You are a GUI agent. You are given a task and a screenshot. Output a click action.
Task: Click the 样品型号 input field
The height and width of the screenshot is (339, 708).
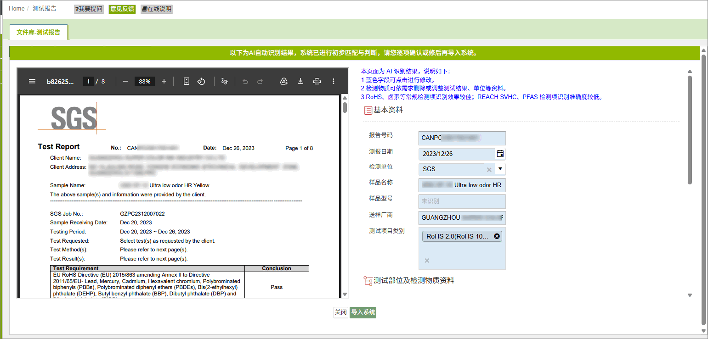click(462, 201)
